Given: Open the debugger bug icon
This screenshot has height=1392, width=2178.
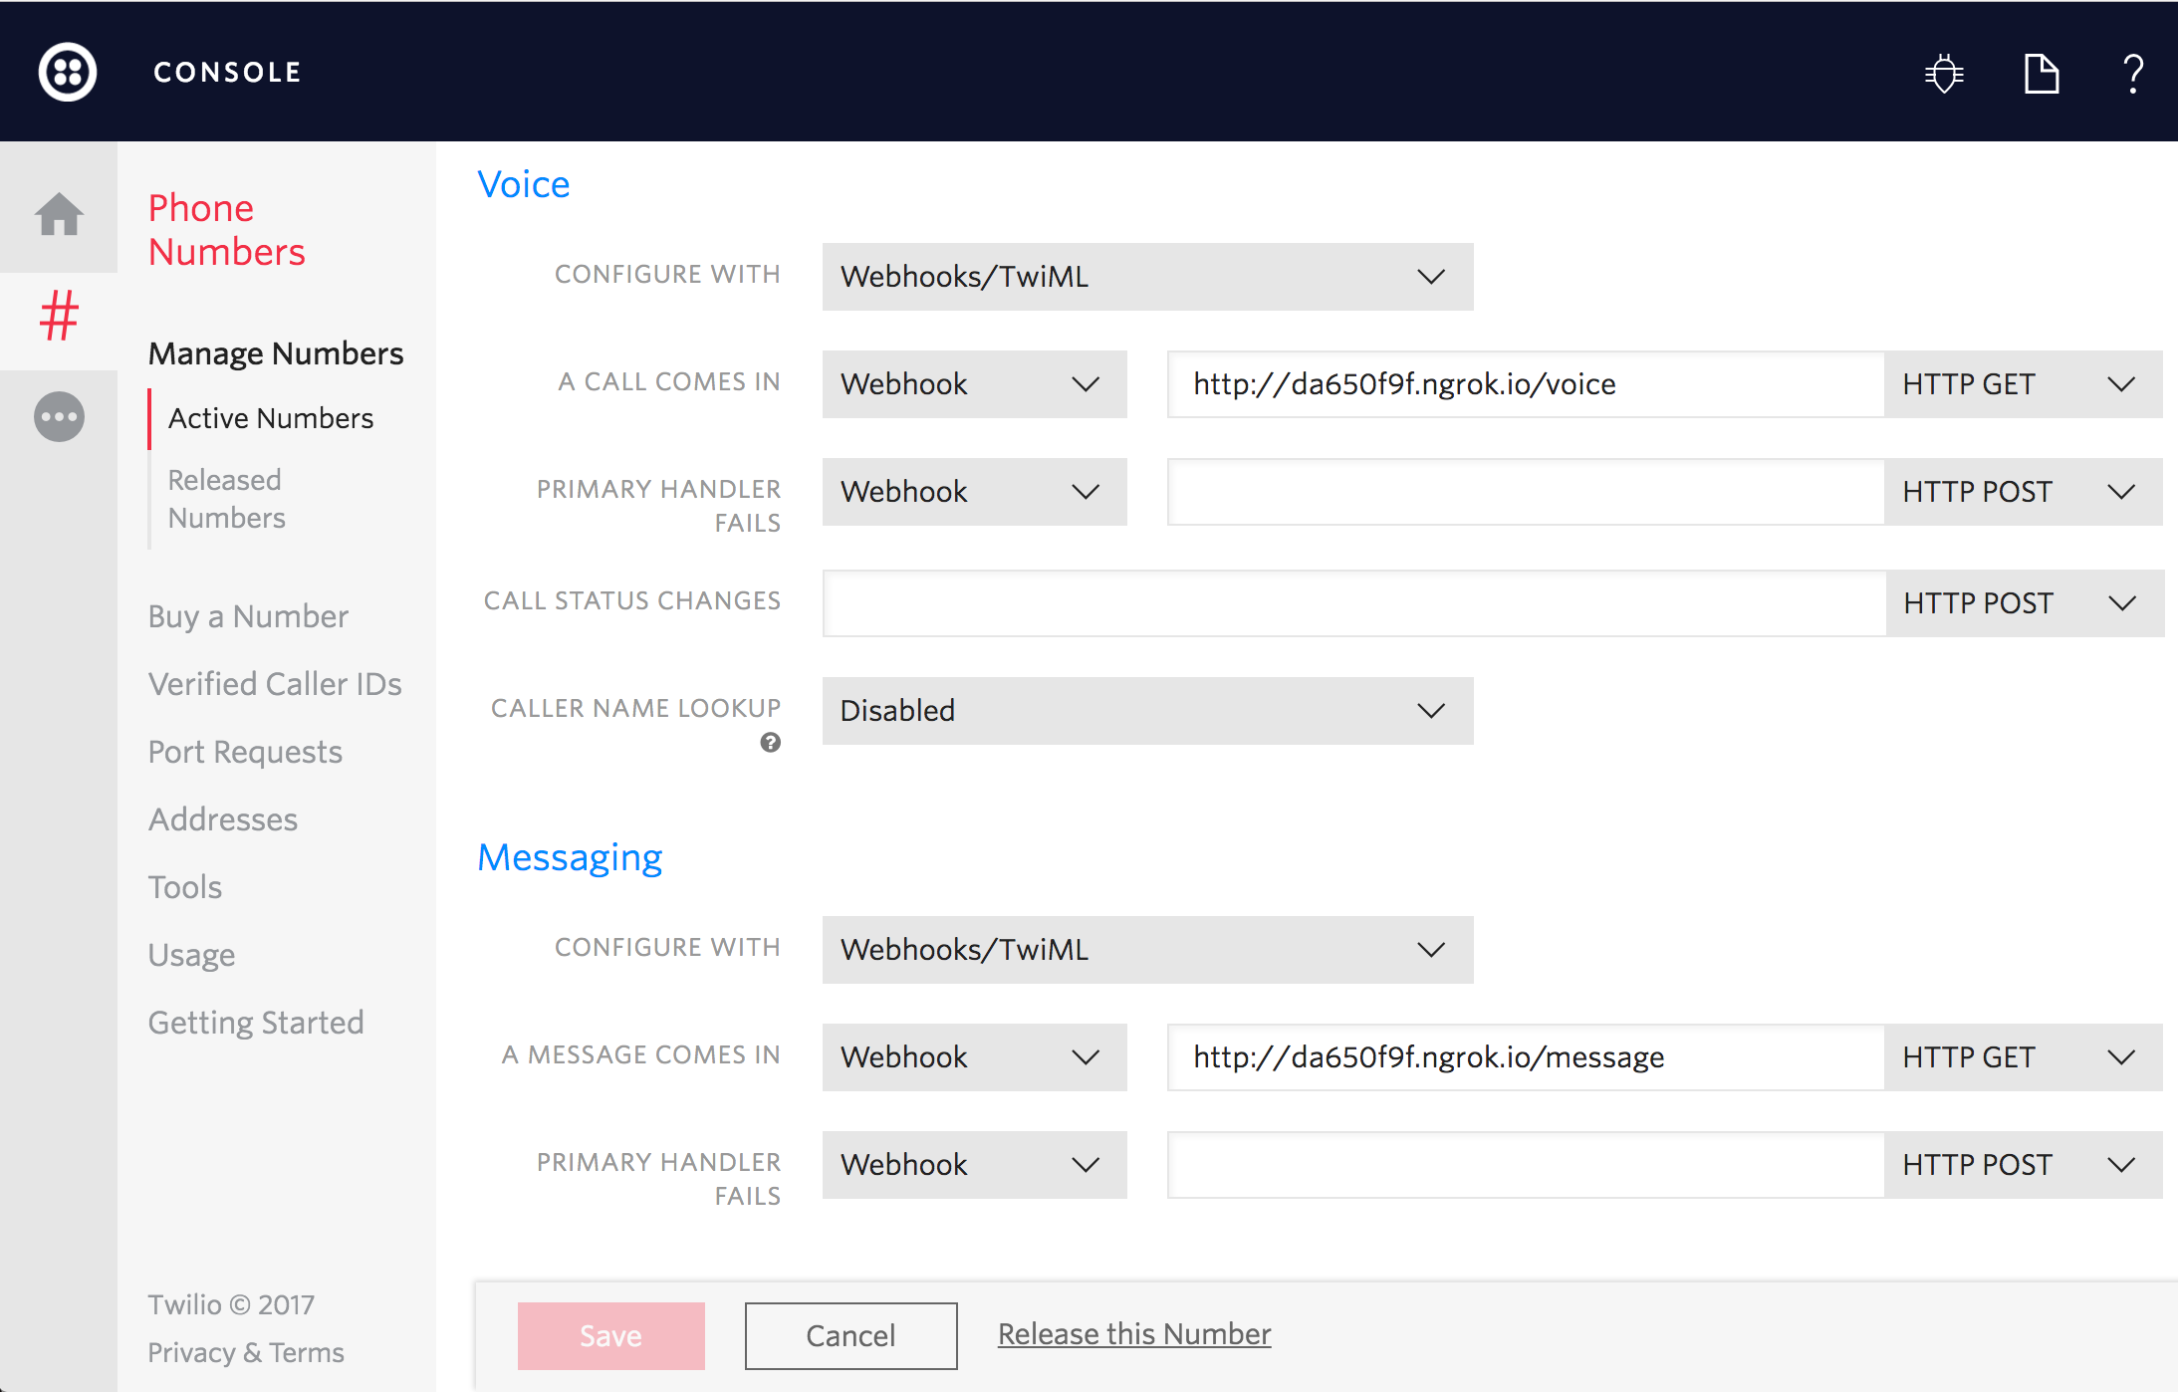Looking at the screenshot, I should click(x=1943, y=74).
